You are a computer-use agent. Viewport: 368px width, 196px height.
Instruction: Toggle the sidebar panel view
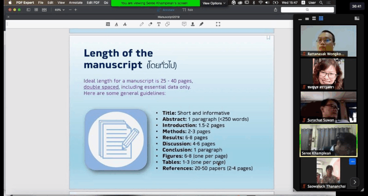point(28,10)
